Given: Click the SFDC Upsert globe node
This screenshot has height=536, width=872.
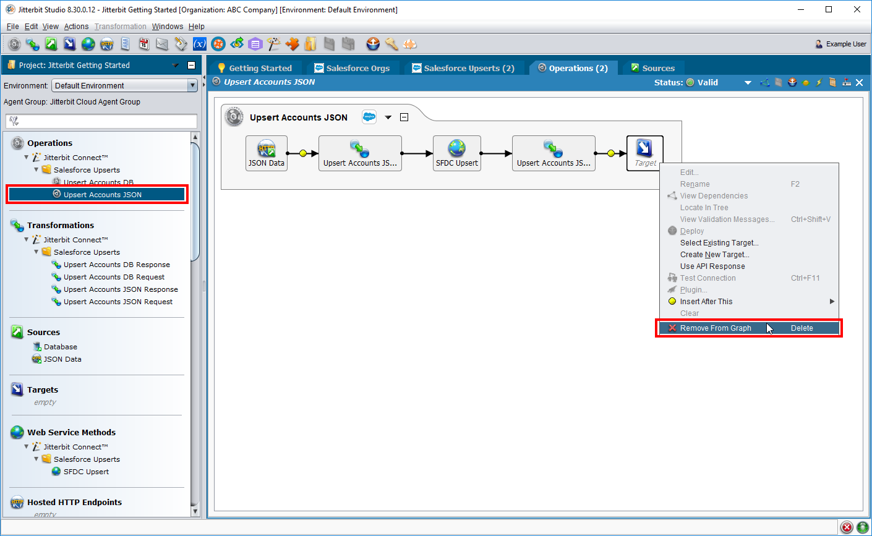Looking at the screenshot, I should tap(456, 153).
